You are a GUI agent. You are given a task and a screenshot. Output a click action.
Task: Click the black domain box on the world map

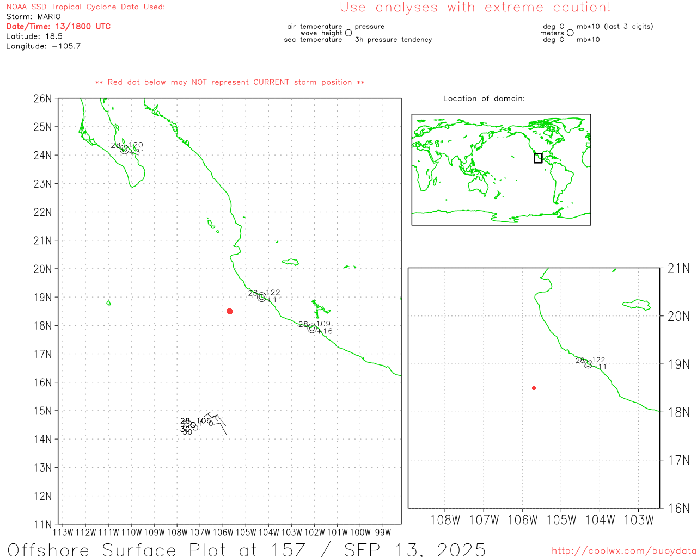[x=538, y=158]
